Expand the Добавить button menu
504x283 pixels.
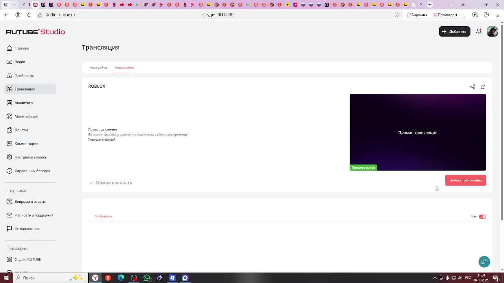(x=454, y=31)
